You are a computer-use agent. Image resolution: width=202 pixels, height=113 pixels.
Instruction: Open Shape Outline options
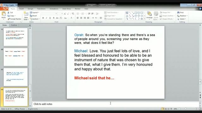point(167,16)
